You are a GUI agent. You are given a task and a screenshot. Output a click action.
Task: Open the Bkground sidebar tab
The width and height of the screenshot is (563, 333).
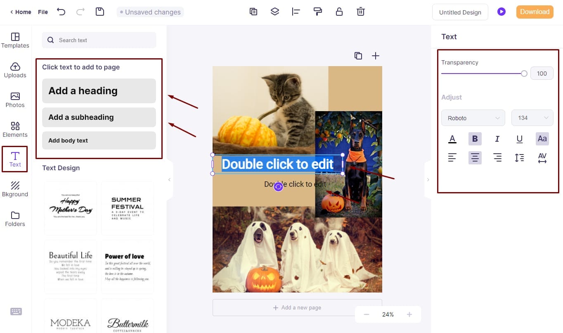point(15,189)
